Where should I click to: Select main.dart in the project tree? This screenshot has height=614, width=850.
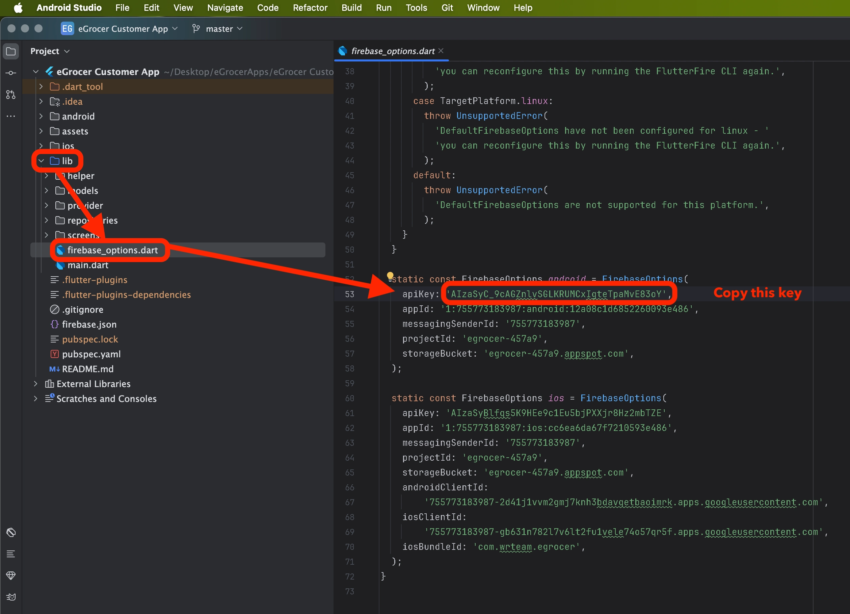[88, 265]
